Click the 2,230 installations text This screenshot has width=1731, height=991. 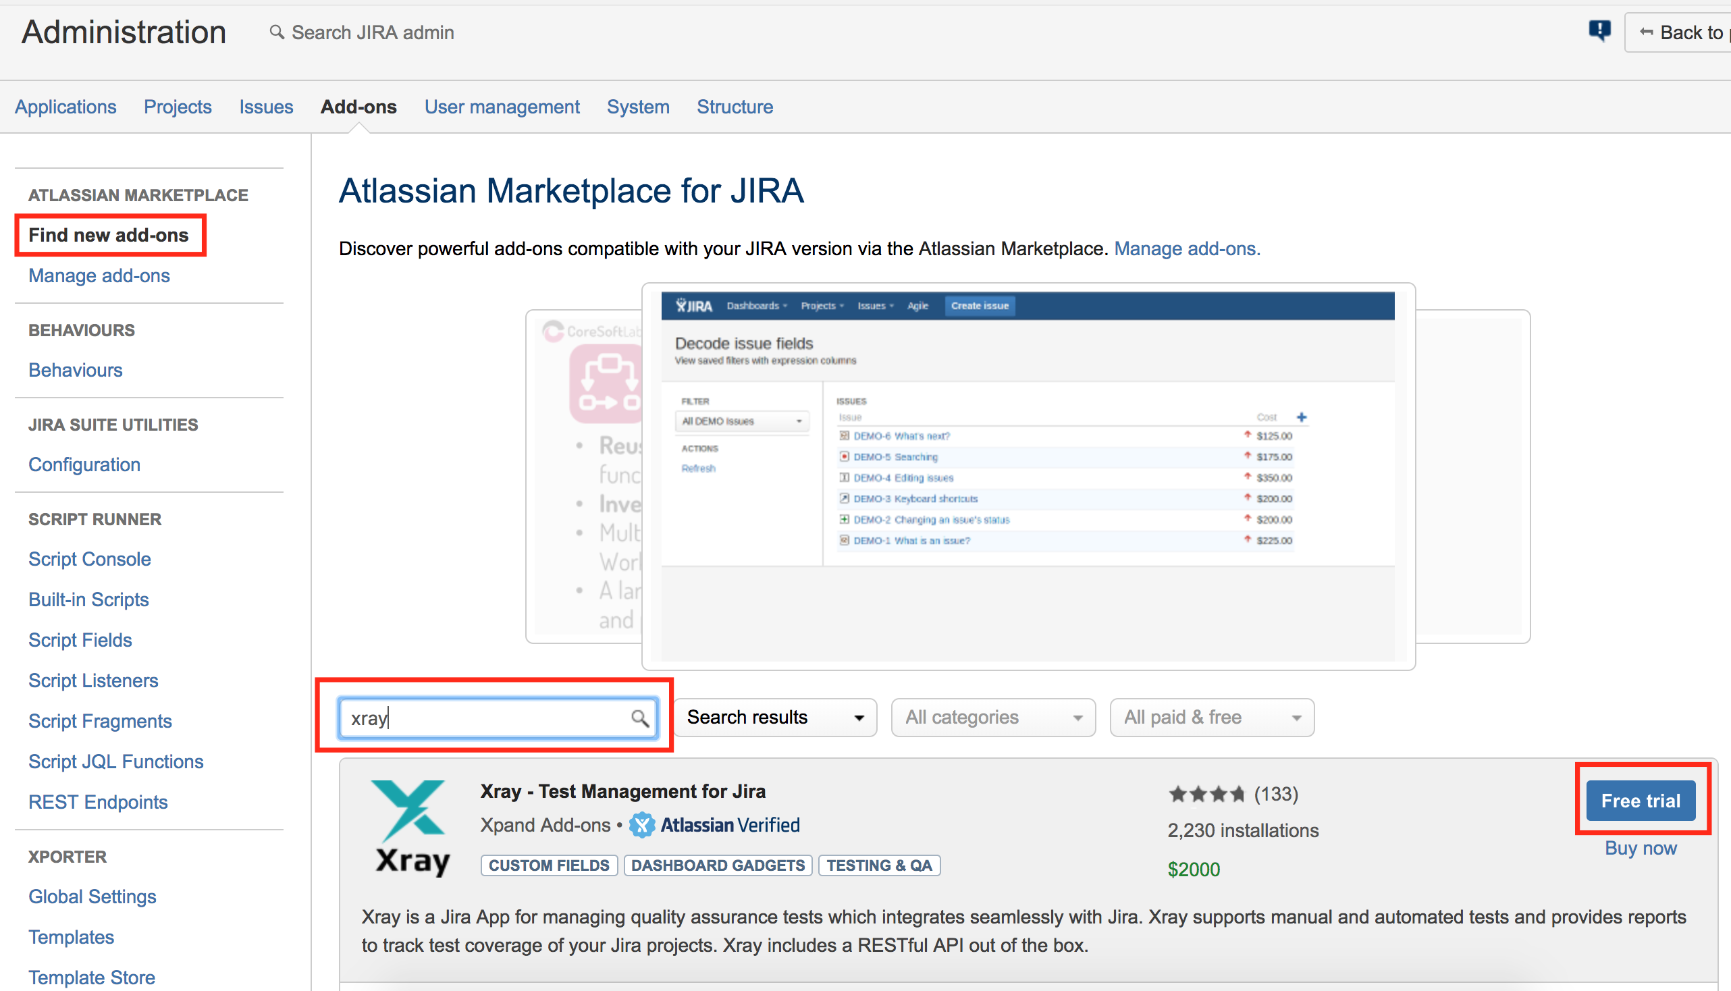pyautogui.click(x=1243, y=830)
